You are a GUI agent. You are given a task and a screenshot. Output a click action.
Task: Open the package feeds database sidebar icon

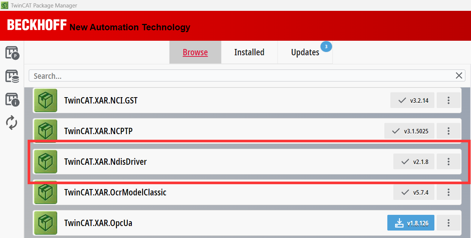(12, 76)
